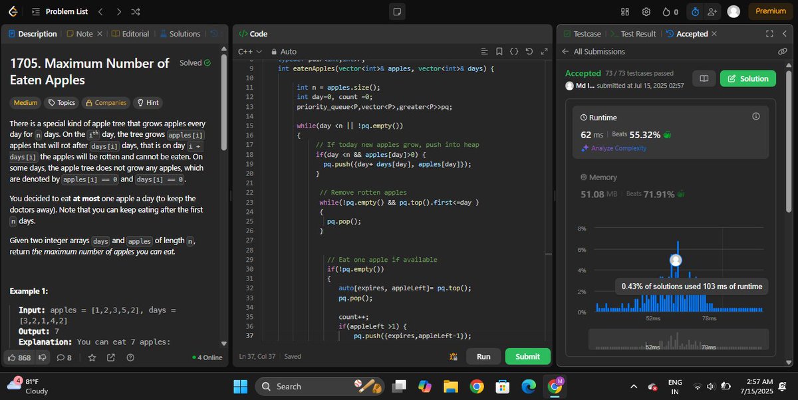Screen dimensions: 798x400
Task: Open the C++ language dropdown
Action: tap(251, 51)
